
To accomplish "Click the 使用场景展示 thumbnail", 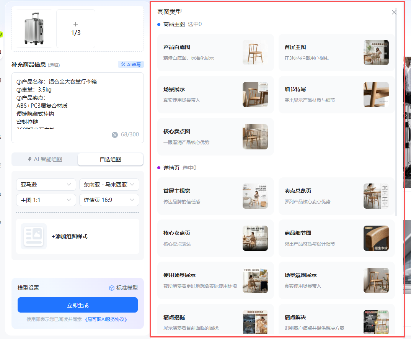I will pyautogui.click(x=255, y=280).
